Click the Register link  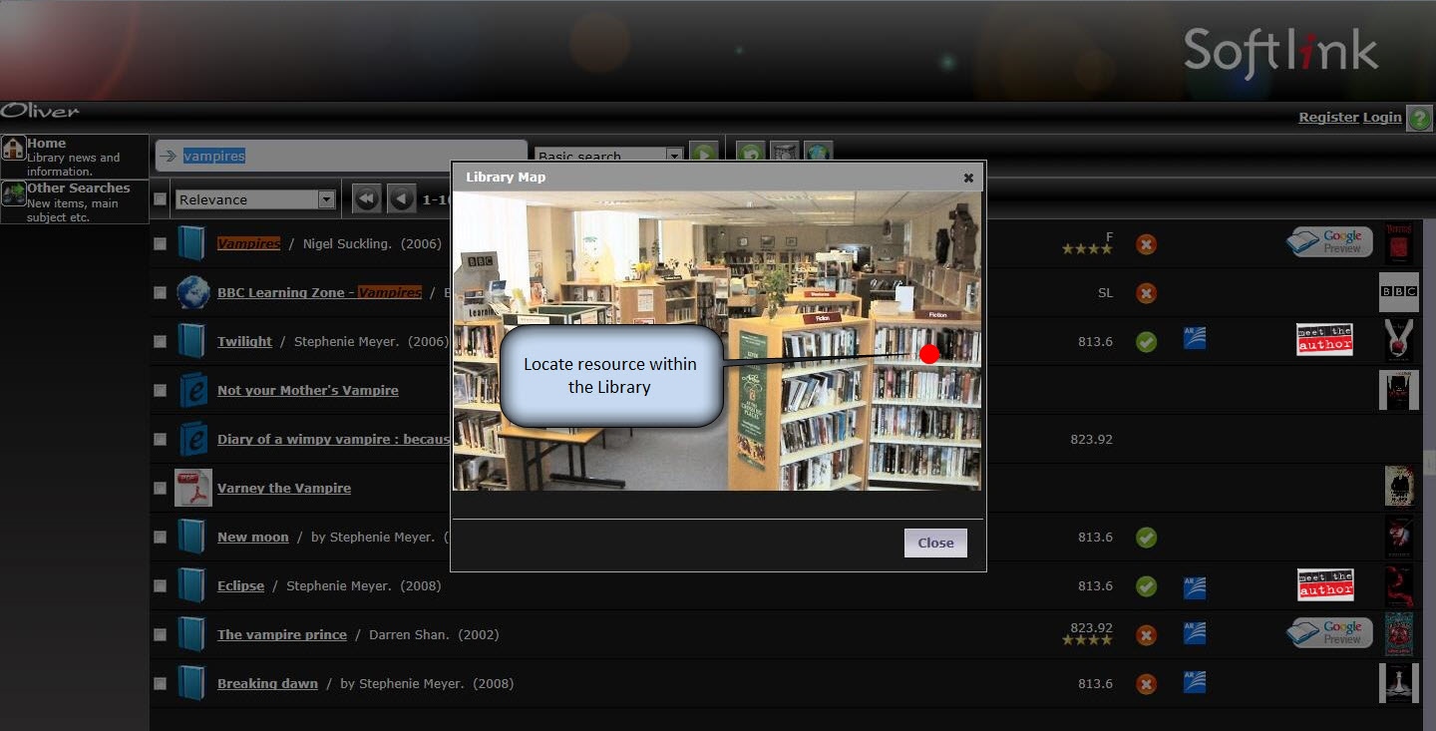[1327, 118]
